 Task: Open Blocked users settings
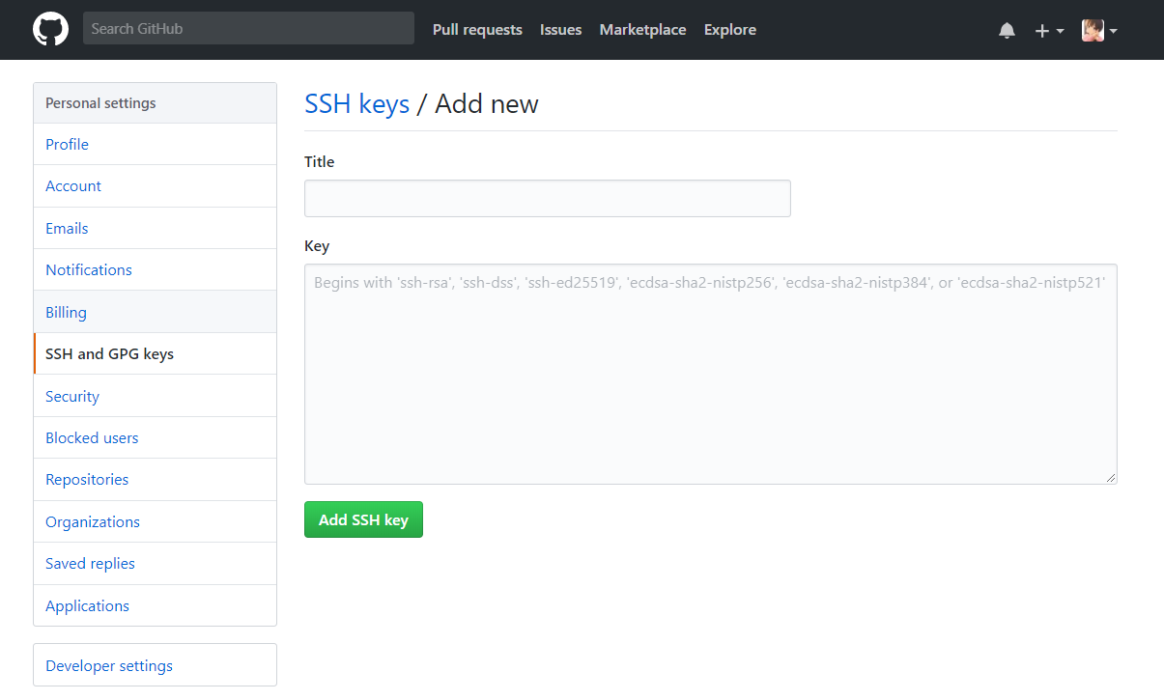pyautogui.click(x=155, y=437)
